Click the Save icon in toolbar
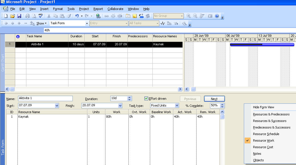Image resolution: width=296 pixels, height=165 pixels. click(19, 16)
